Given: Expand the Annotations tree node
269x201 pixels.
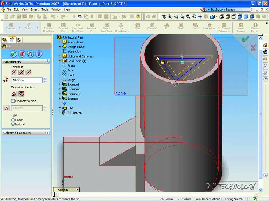Looking at the screenshot, I should coord(60,42).
